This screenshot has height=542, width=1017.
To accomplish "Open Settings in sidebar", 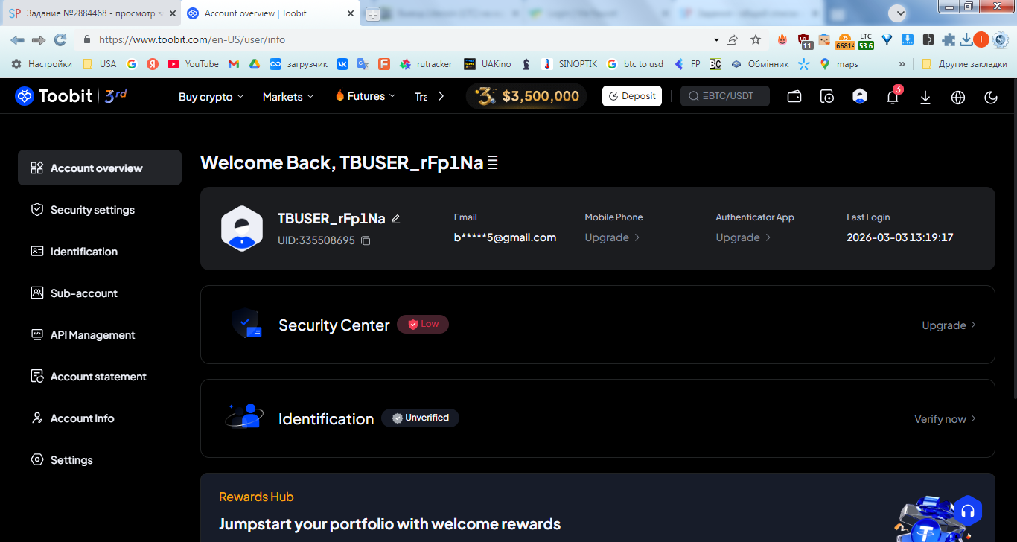I will point(100,460).
